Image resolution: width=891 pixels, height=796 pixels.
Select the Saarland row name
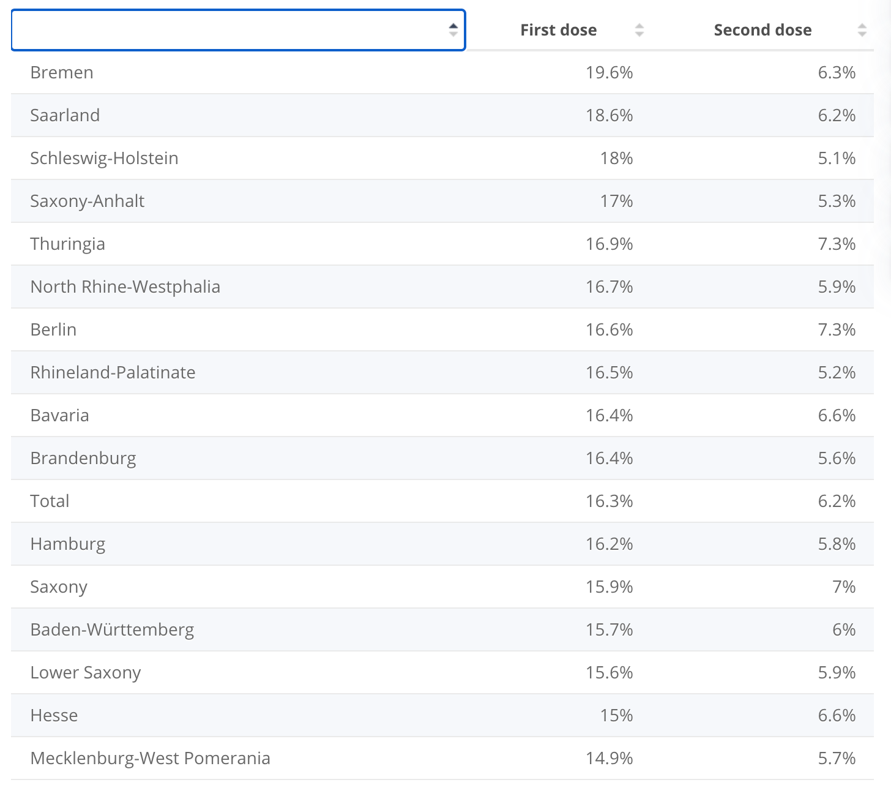(65, 115)
